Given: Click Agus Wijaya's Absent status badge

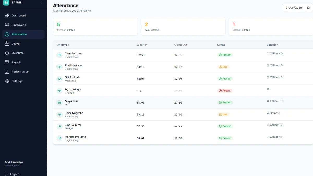Looking at the screenshot, I should [225, 90].
